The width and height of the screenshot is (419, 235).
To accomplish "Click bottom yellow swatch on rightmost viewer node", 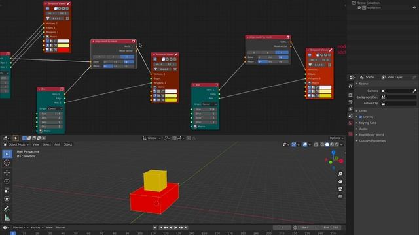I will coord(325,96).
